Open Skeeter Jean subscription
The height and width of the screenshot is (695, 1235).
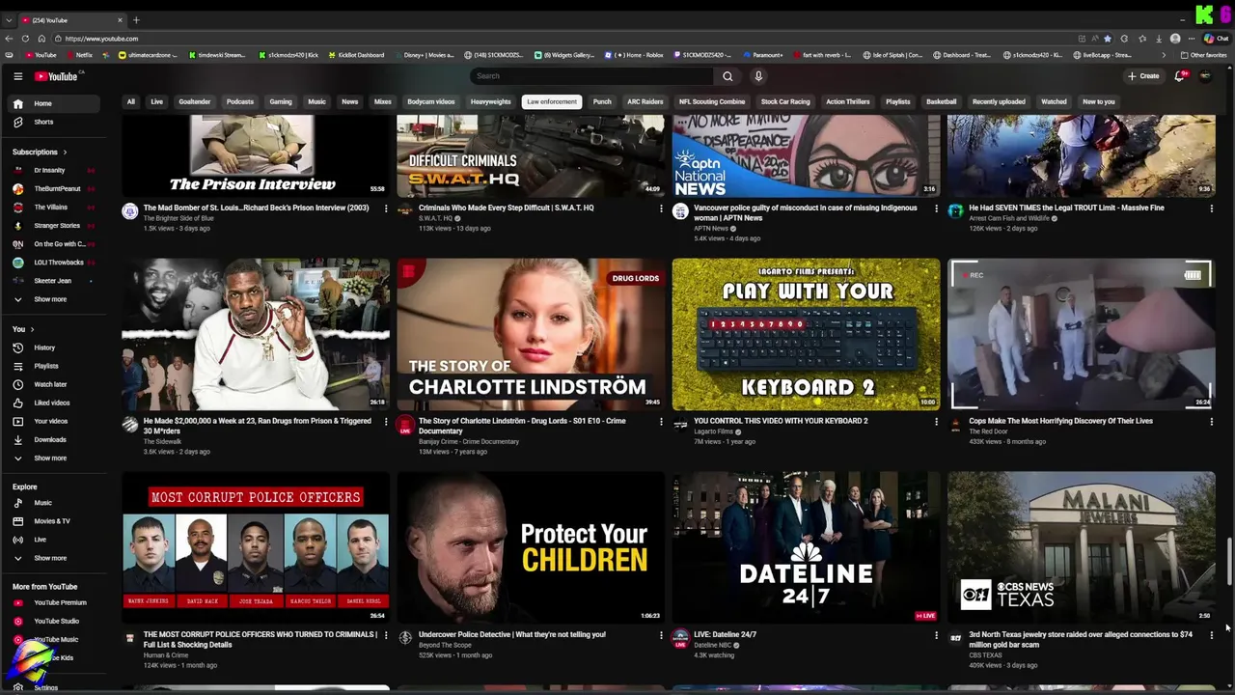click(x=54, y=281)
